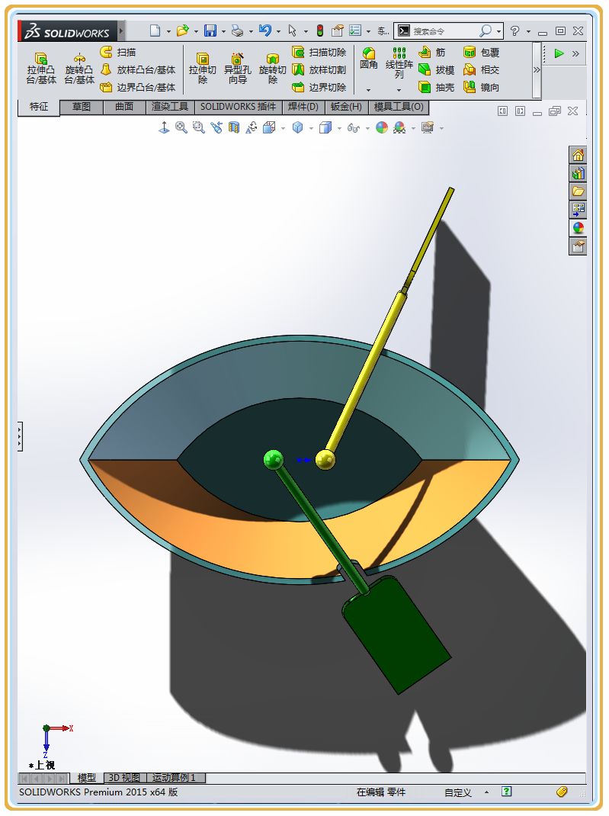Use the 镜向 mirror feature

(482, 88)
